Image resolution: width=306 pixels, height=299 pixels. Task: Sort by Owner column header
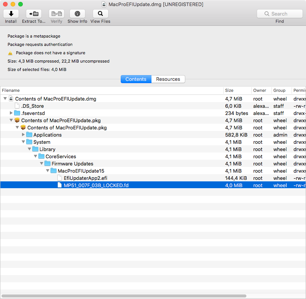point(261,91)
